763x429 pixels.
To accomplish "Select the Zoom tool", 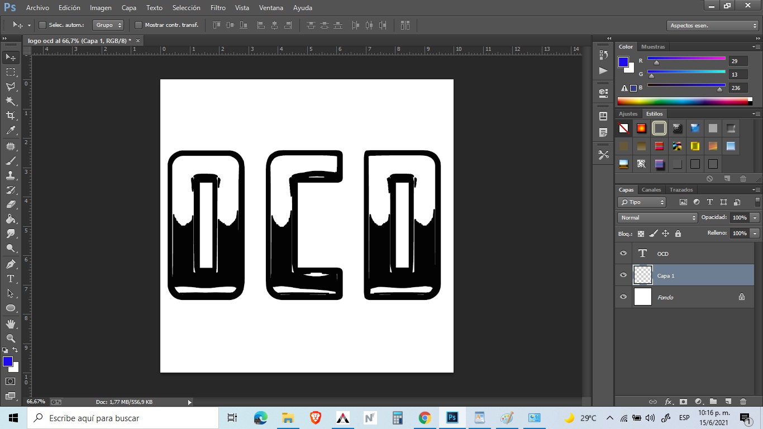I will [11, 339].
